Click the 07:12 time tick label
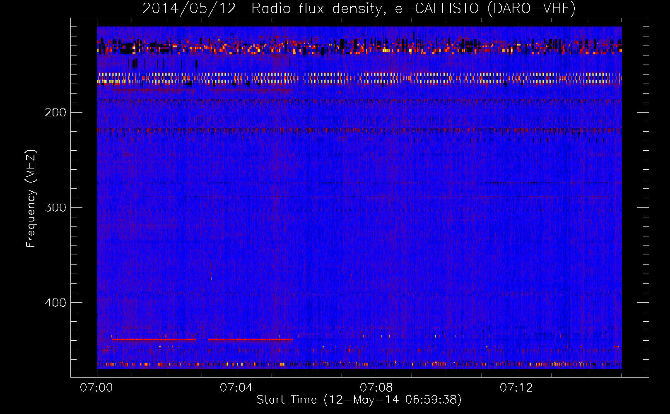The image size is (670, 414). [516, 388]
